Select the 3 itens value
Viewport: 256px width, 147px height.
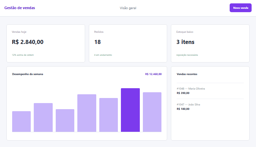pyautogui.click(x=185, y=42)
